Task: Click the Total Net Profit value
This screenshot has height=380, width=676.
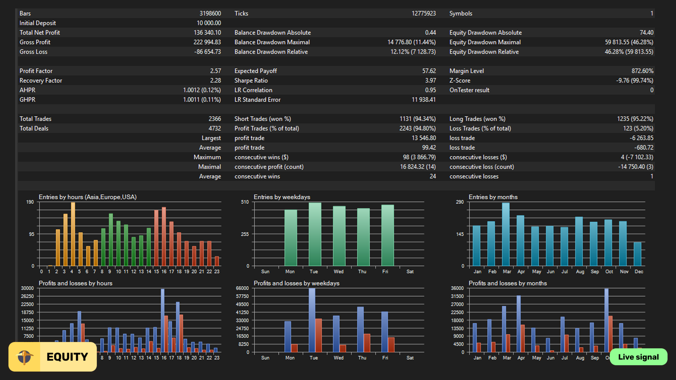Action: (x=207, y=32)
